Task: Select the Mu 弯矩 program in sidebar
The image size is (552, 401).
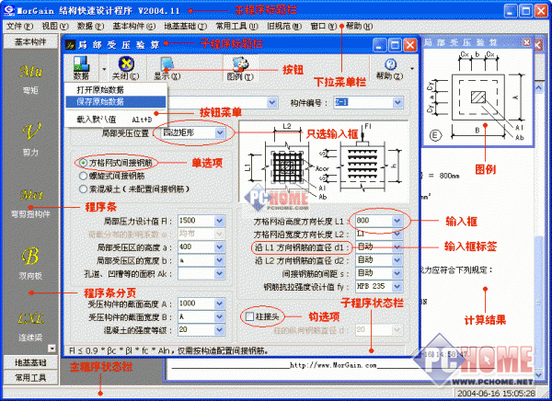Action: [x=30, y=79]
